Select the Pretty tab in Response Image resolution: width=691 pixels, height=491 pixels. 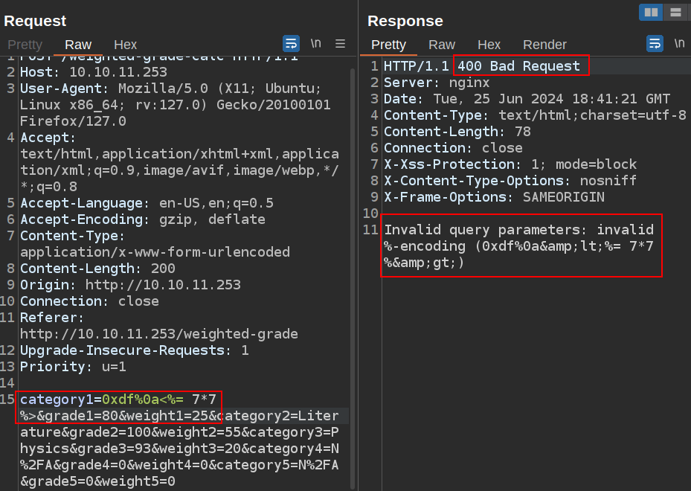[x=388, y=45]
